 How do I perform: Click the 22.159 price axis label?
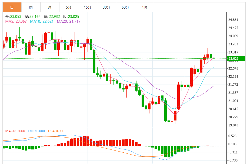point(233,76)
